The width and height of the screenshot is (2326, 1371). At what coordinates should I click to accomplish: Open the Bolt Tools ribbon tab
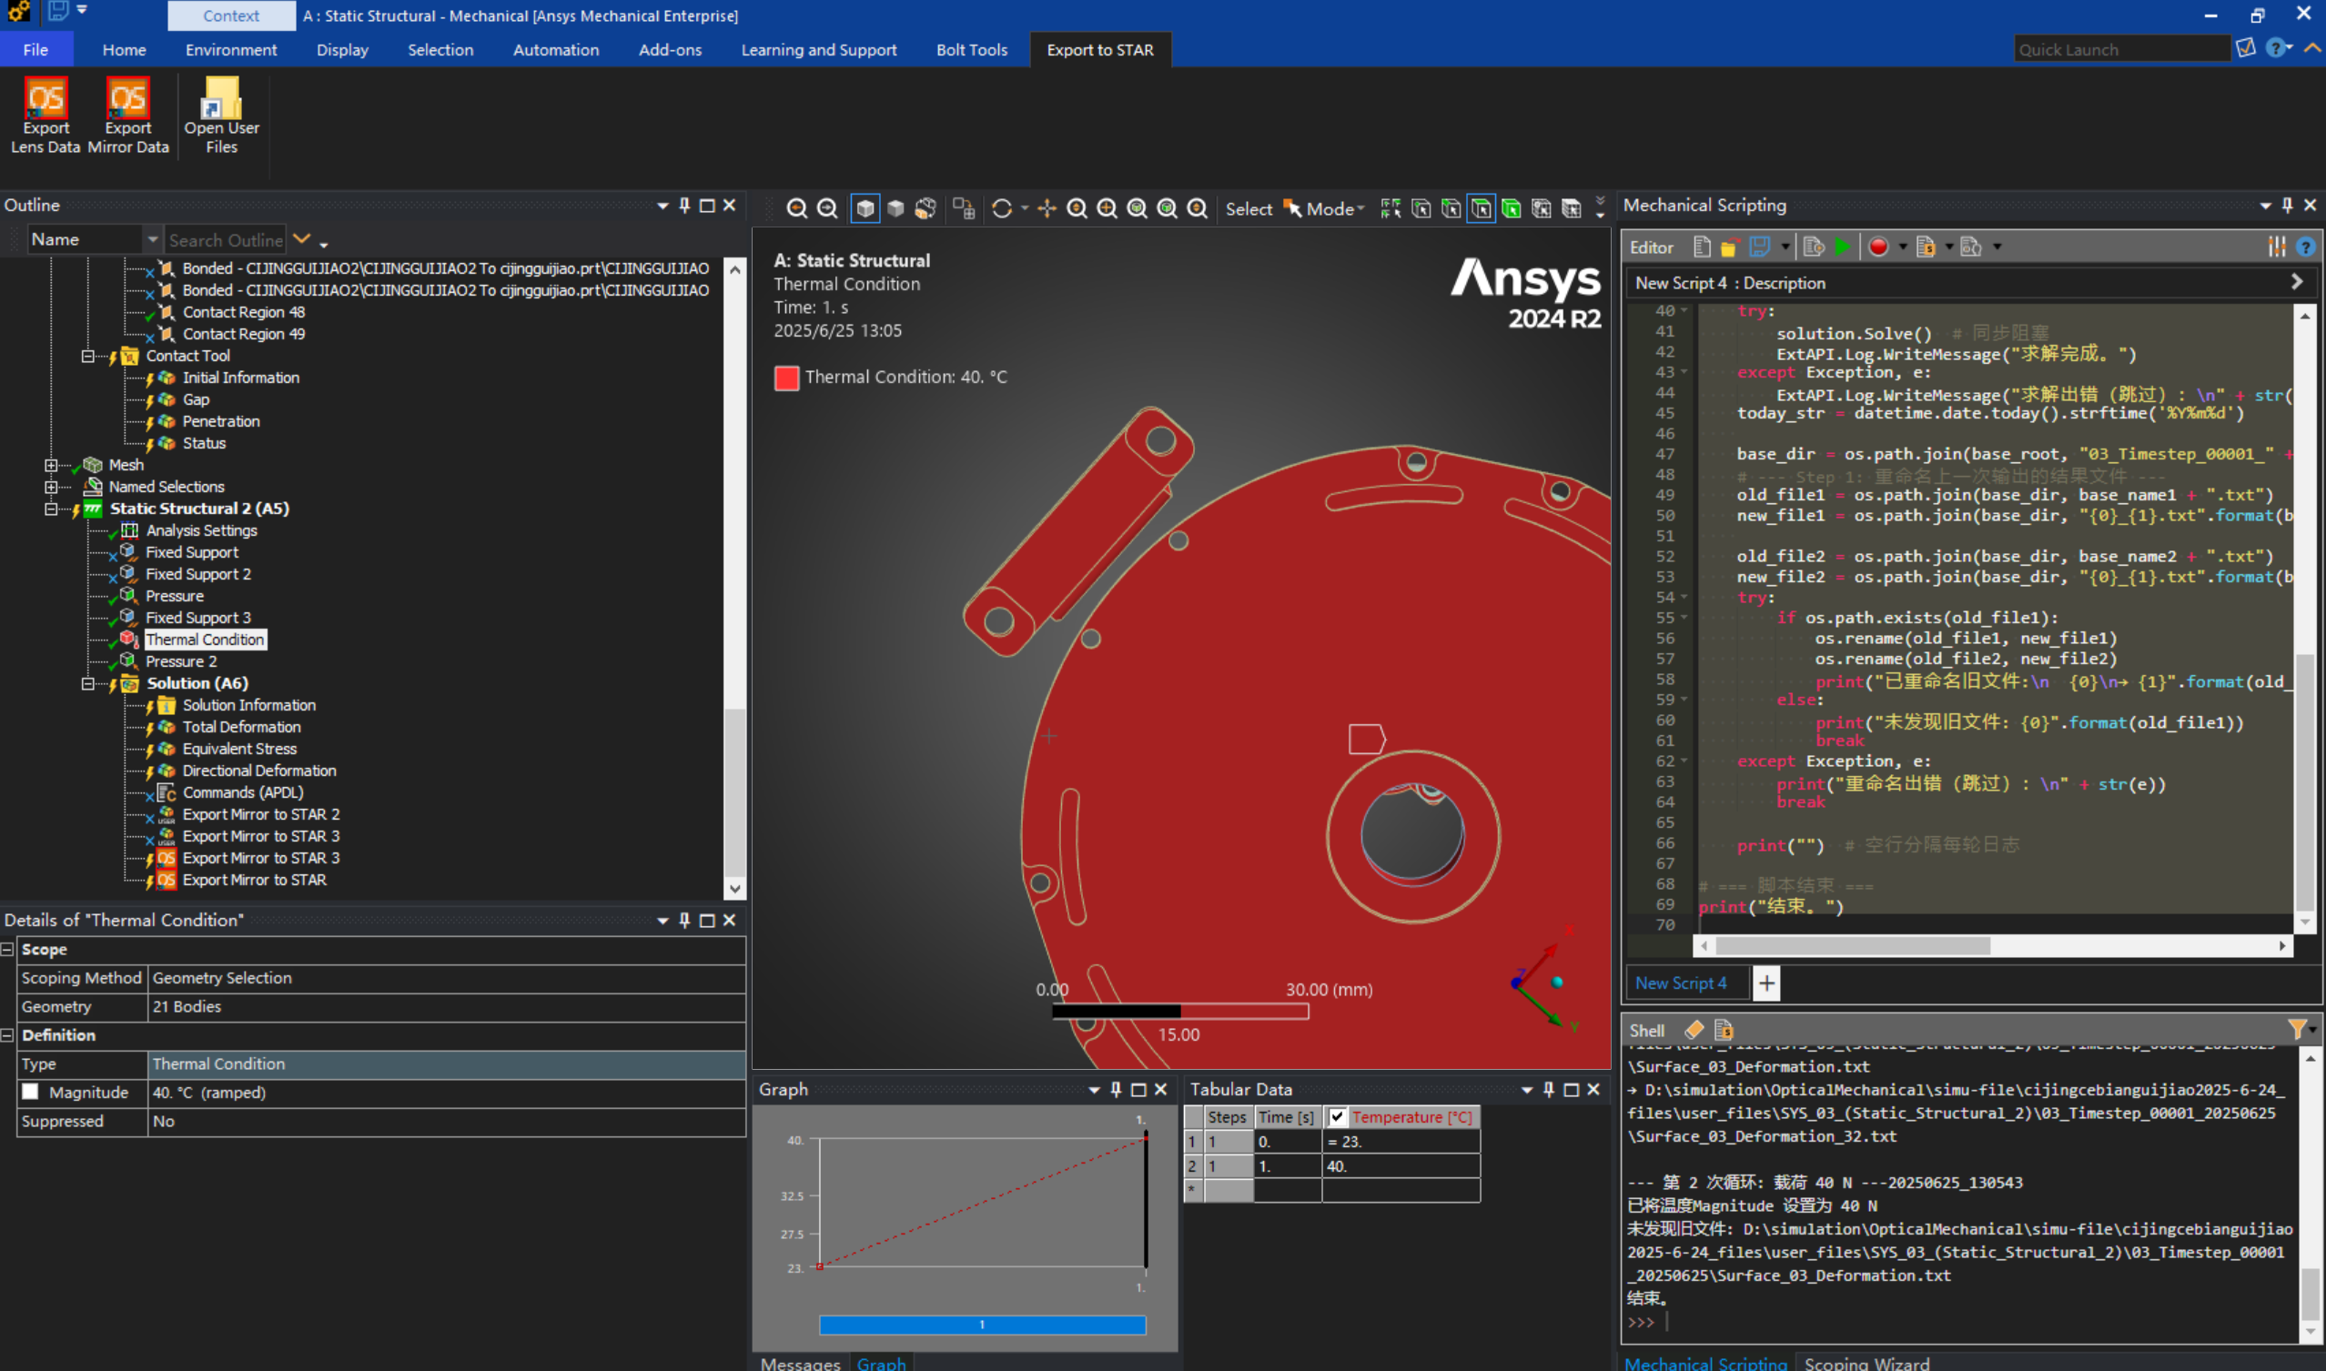[971, 50]
